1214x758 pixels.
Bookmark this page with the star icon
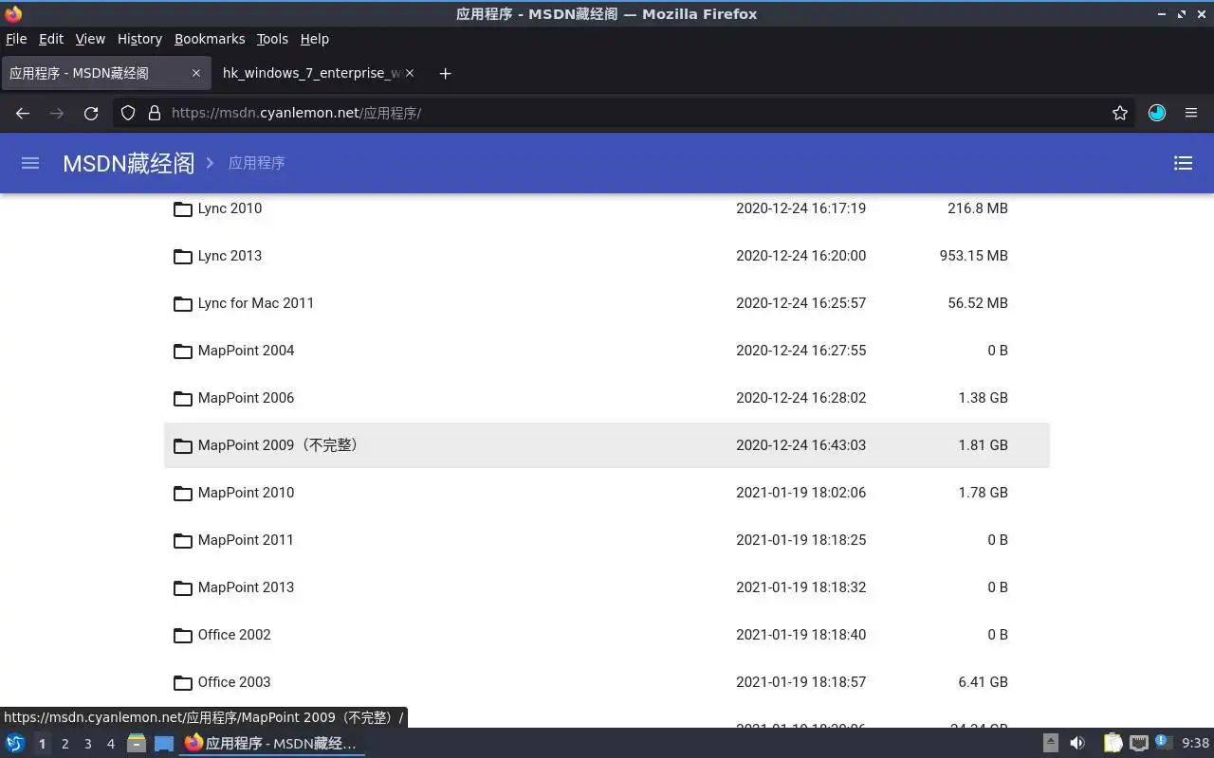coord(1120,113)
